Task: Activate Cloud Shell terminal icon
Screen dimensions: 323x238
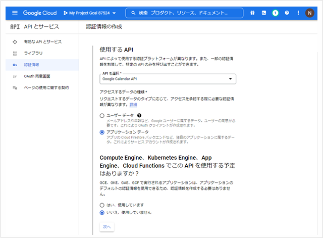Action: tap(264, 13)
